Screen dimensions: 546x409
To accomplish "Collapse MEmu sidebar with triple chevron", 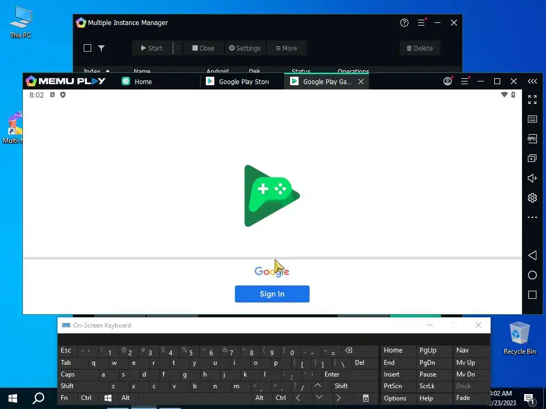I will (x=532, y=81).
